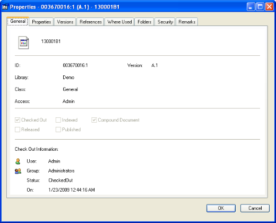Click the user icon next to User
The image size is (276, 223).
[18, 161]
